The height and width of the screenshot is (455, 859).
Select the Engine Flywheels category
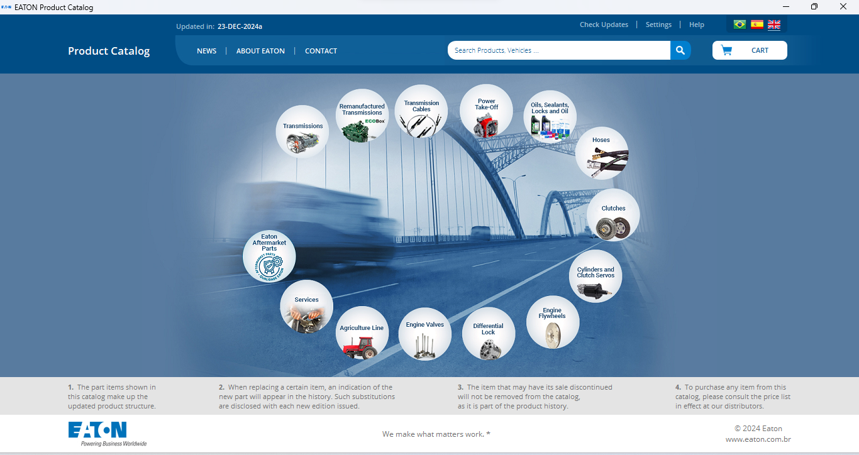(x=553, y=322)
